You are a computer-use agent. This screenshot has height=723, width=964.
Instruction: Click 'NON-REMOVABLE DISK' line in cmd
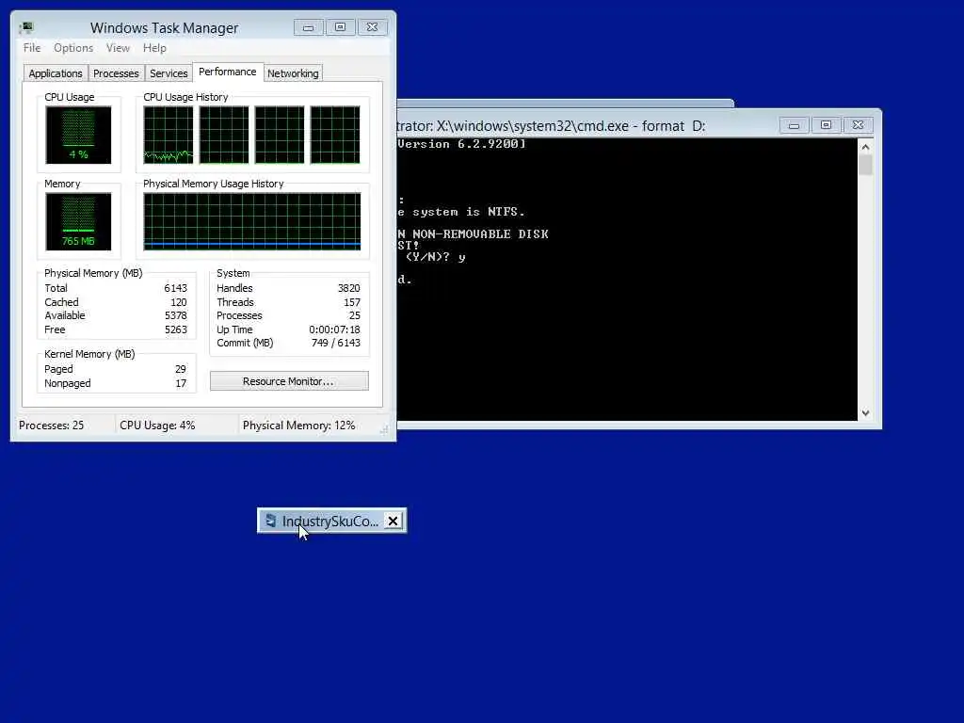click(x=474, y=234)
